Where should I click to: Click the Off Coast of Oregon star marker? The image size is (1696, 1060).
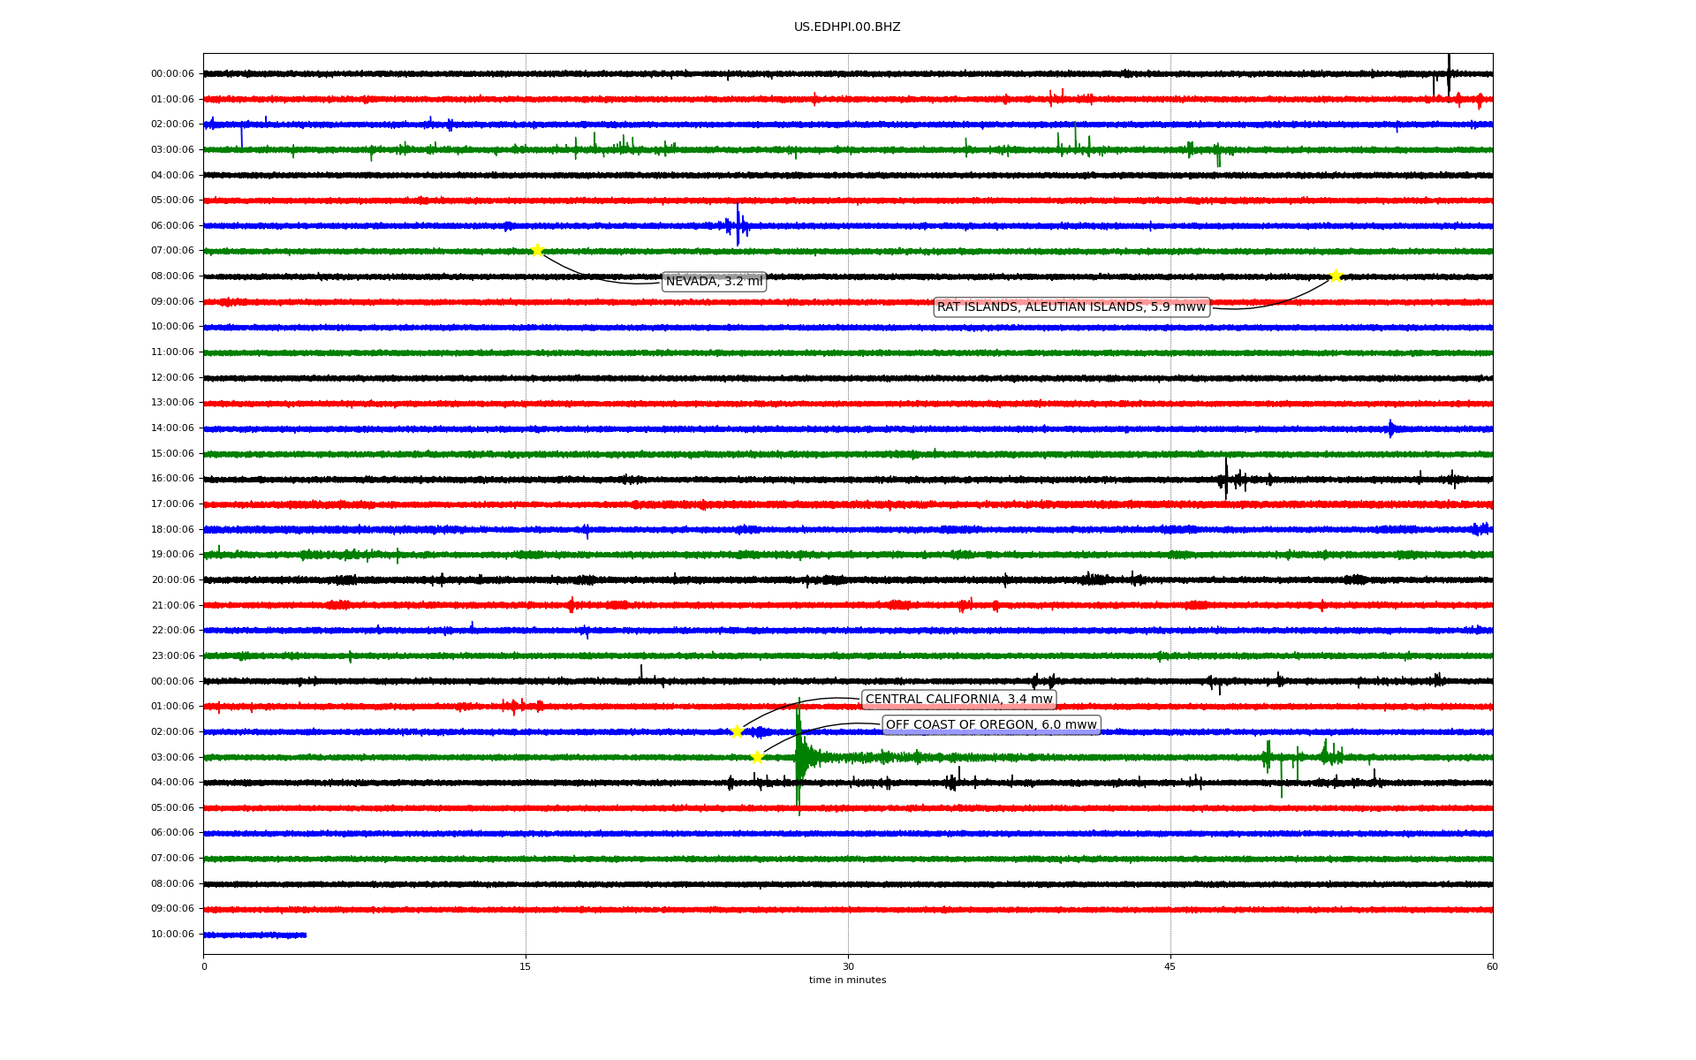pyautogui.click(x=757, y=757)
